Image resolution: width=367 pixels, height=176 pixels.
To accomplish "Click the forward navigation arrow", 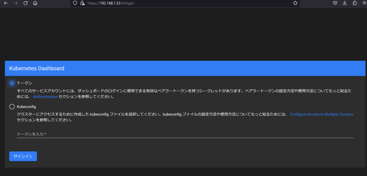I will tap(15, 3).
